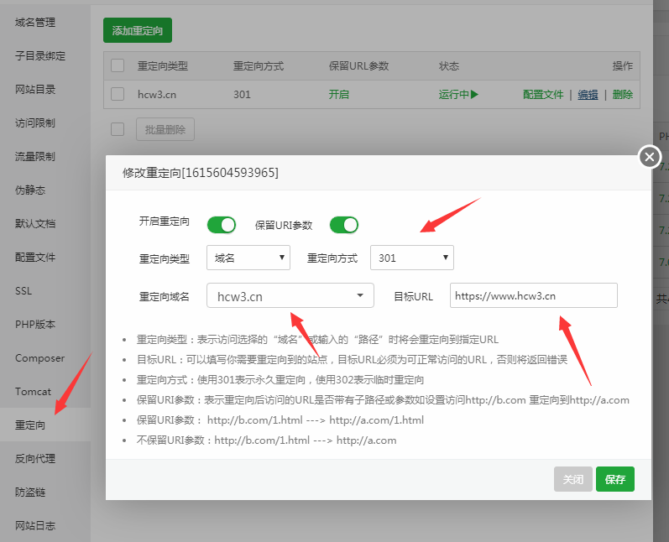Toggle the 开启重定向 switch
The width and height of the screenshot is (669, 542).
click(x=222, y=225)
